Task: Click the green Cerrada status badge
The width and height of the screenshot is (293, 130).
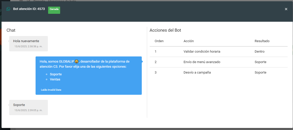Action: click(54, 9)
